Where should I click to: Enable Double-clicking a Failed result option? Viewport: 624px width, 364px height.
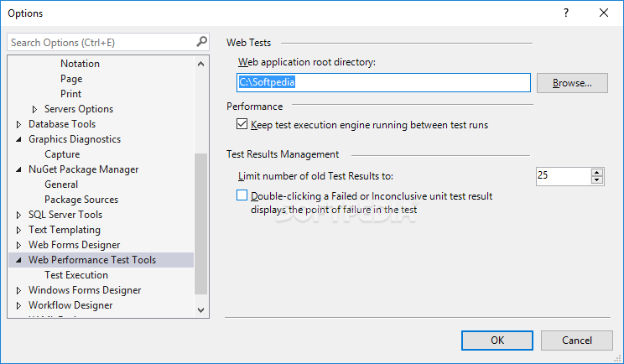click(243, 196)
